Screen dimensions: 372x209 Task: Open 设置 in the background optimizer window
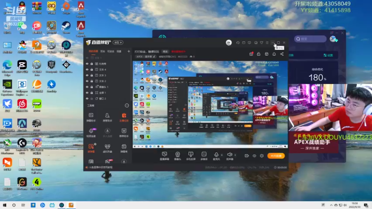[328, 55]
